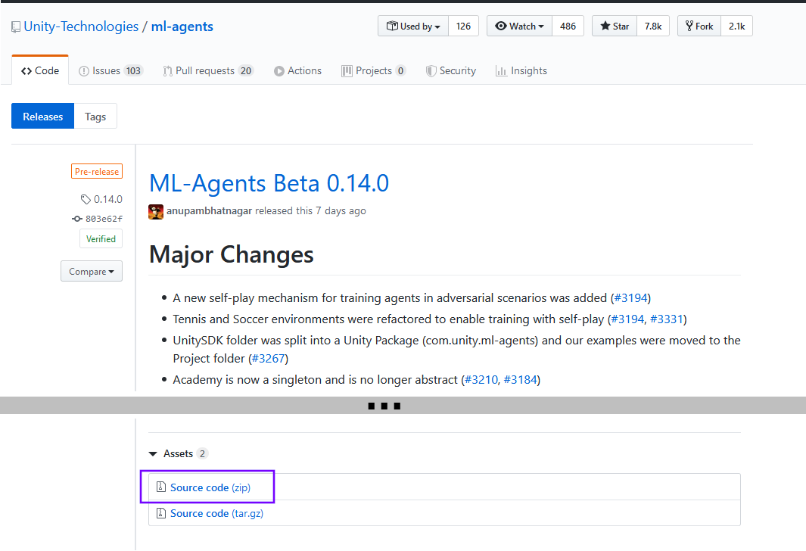Screen dimensions: 806x551
Task: Click the commit icon beside 803e62f
Action: point(77,219)
